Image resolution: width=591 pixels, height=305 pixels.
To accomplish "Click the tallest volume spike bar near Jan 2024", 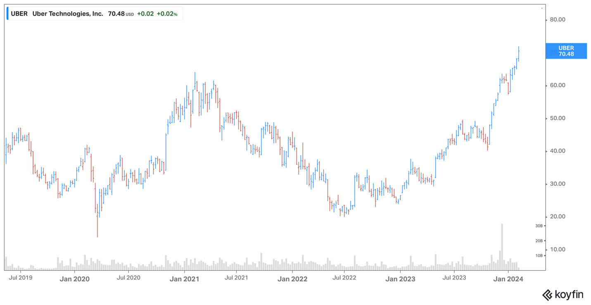I will tap(502, 247).
